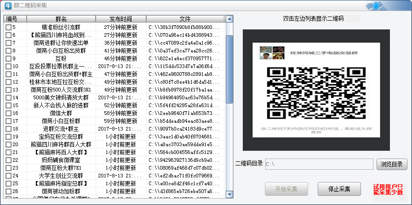Click file path C:\\2eeb9640f71ab653b73
This screenshot has height=205, width=412.
click(184, 113)
